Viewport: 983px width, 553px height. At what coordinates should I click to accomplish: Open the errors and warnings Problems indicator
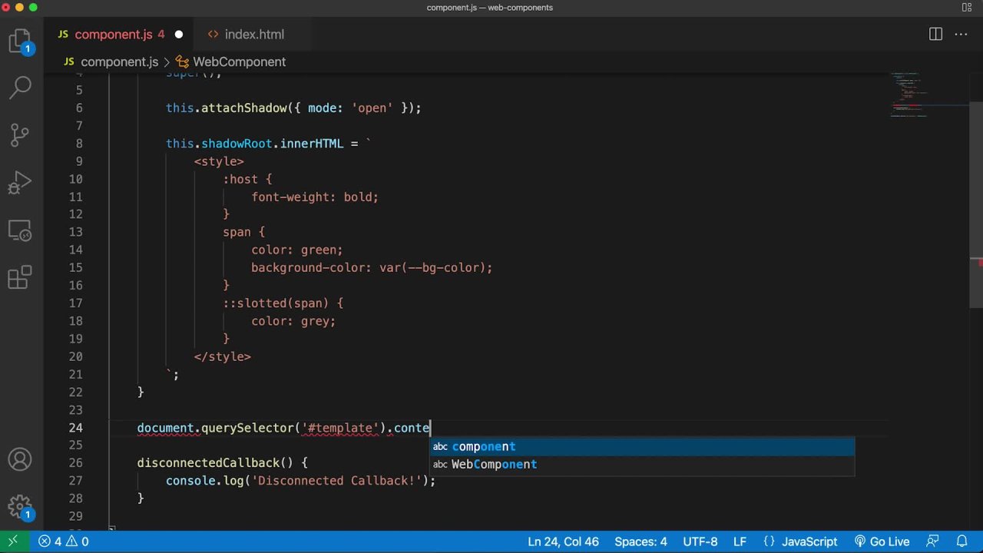(64, 541)
